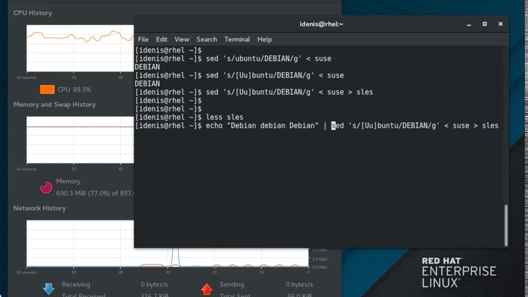Click the Receiving '0 bytes/s' value
The width and height of the screenshot is (528, 297).
pyautogui.click(x=154, y=284)
